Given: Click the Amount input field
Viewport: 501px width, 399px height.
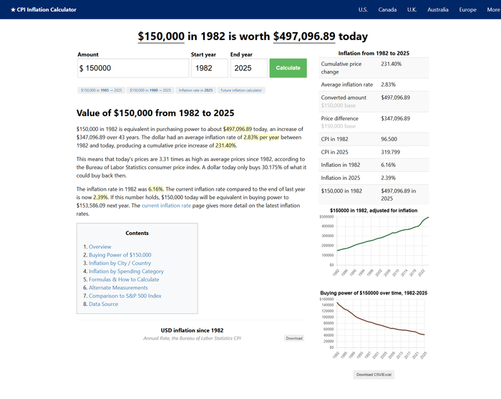Looking at the screenshot, I should coord(132,68).
